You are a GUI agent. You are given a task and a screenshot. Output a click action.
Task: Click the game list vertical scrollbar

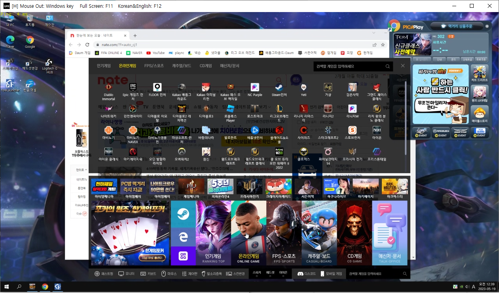click(x=407, y=117)
